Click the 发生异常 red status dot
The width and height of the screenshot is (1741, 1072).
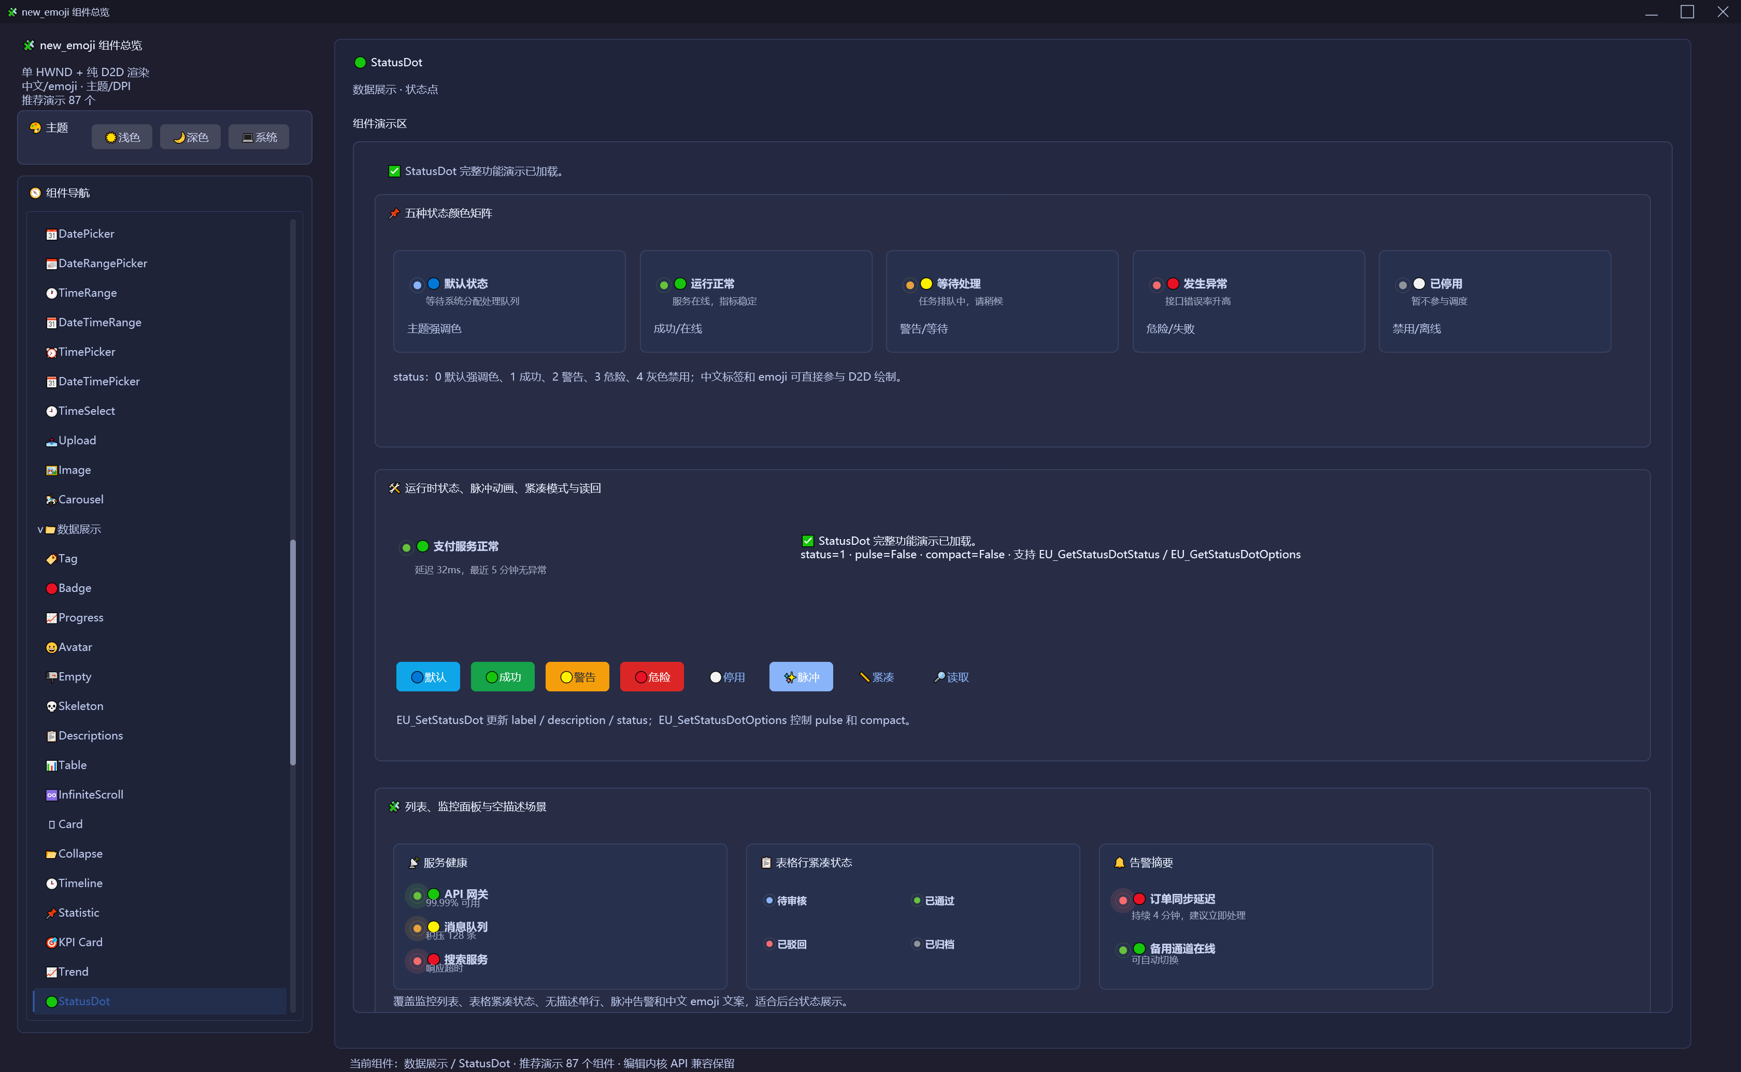pyautogui.click(x=1173, y=284)
